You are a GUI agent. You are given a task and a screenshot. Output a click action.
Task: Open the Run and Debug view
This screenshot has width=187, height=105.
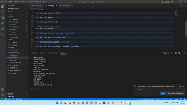point(3,23)
